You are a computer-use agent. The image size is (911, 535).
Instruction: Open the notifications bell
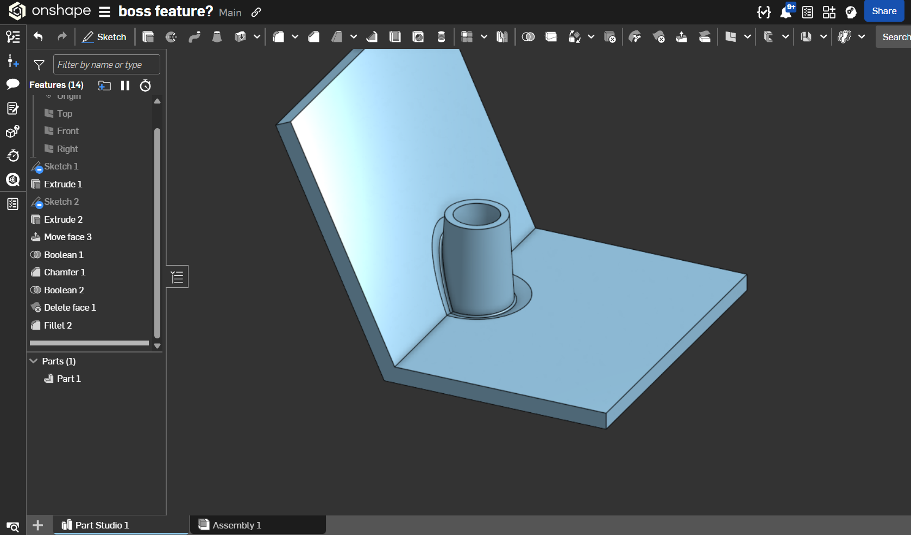[x=786, y=12]
